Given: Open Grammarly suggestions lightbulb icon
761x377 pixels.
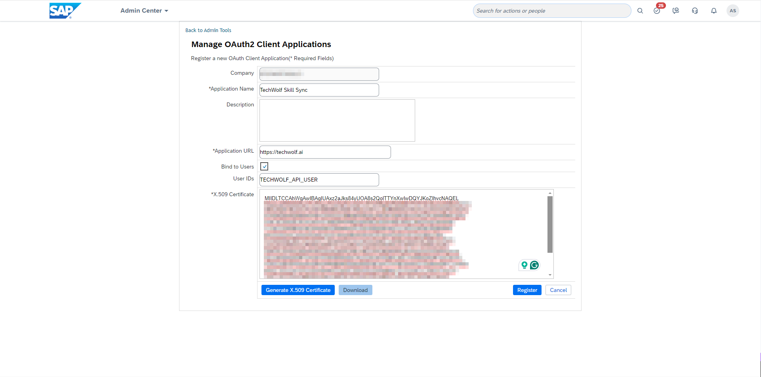Looking at the screenshot, I should click(524, 265).
